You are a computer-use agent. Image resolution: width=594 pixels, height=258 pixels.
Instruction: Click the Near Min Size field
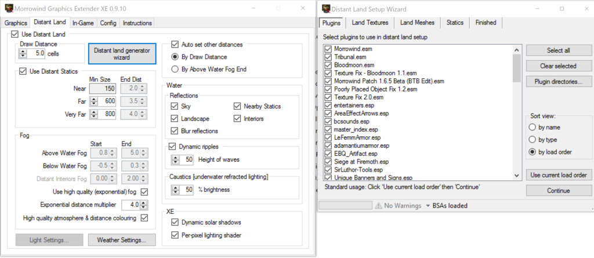click(x=103, y=89)
